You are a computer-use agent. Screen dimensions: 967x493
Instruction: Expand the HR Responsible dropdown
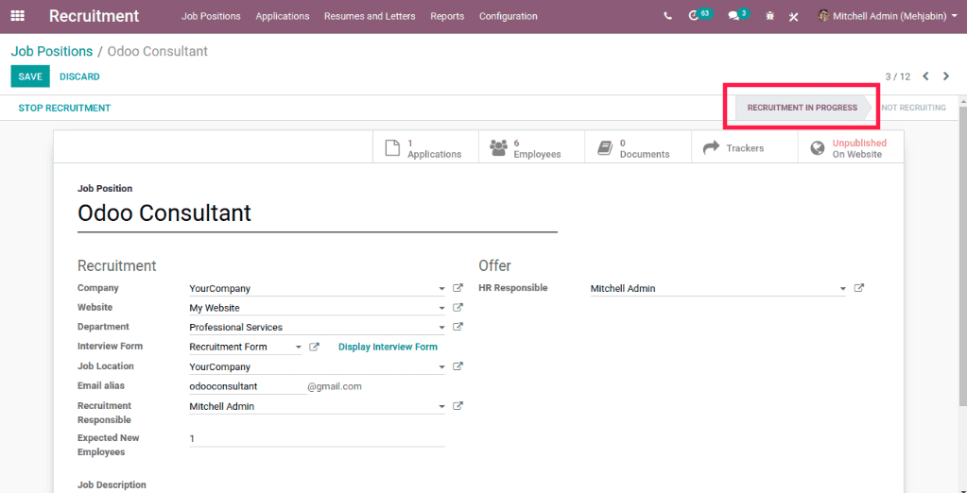pyautogui.click(x=843, y=288)
